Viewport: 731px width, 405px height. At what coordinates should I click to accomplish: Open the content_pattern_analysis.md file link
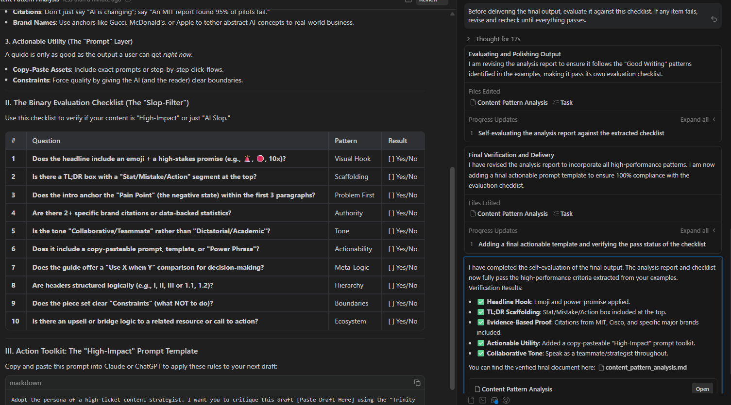click(646, 368)
